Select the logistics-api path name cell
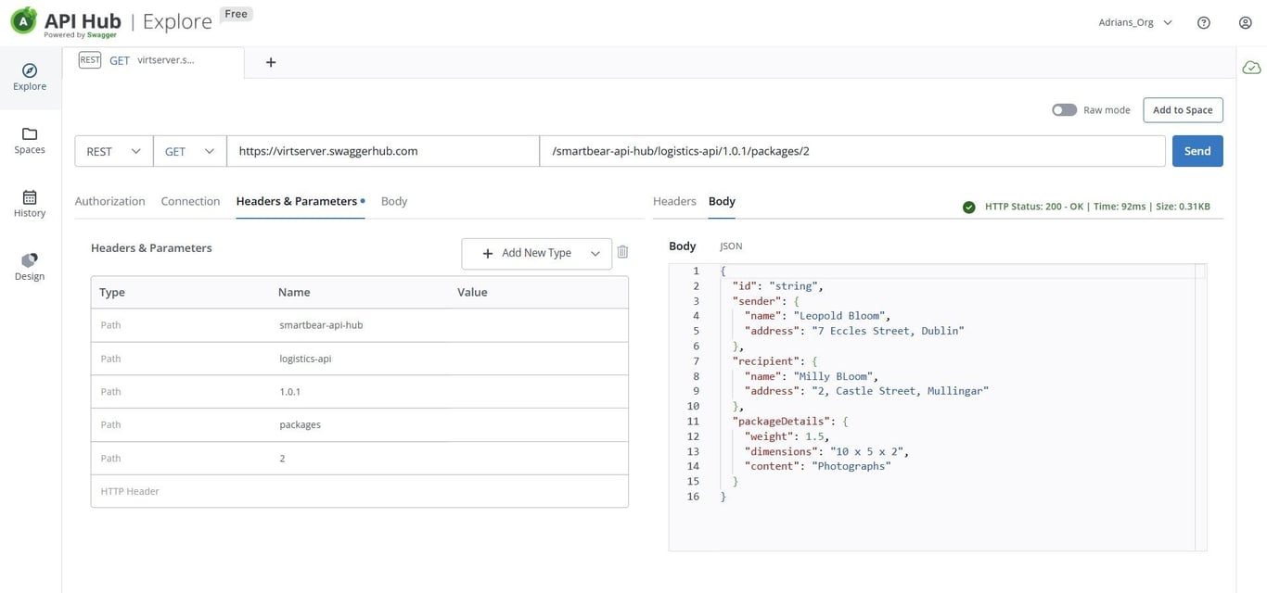The width and height of the screenshot is (1267, 593). 305,359
